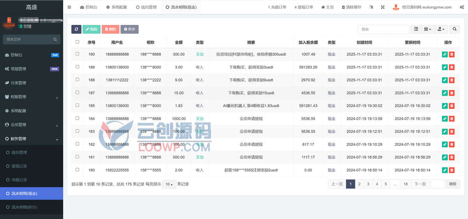Image resolution: width=468 pixels, height=219 pixels.
Task: Click the fullscreen toggle icon
Action: 383,7
